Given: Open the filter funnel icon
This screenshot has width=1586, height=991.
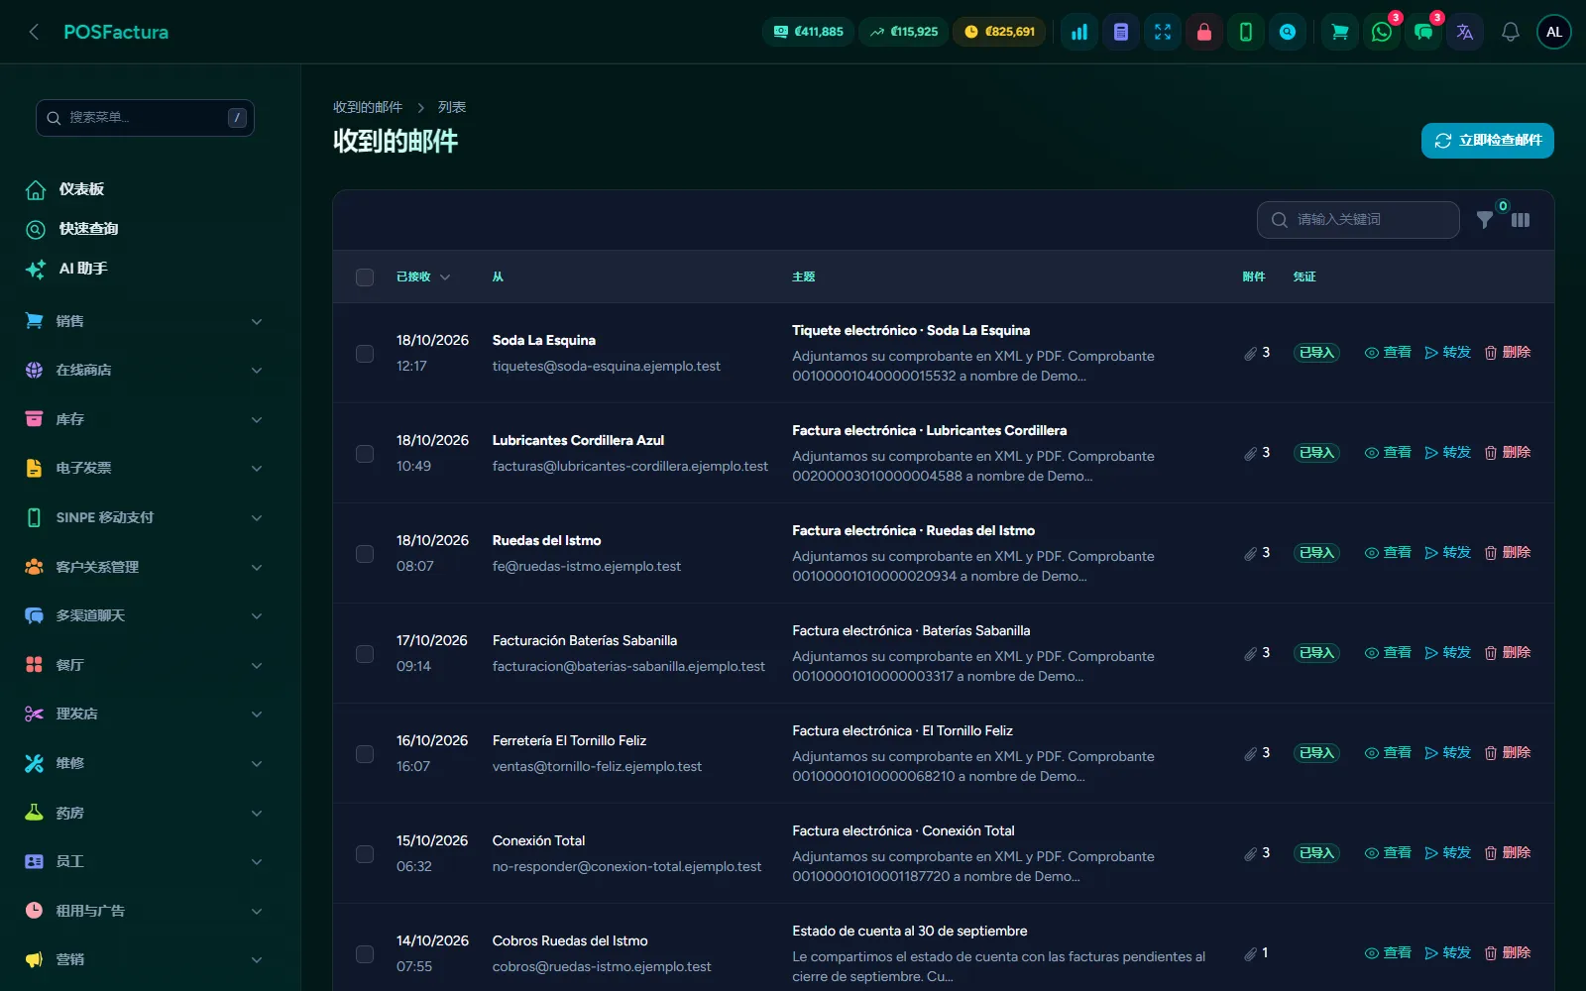Looking at the screenshot, I should pyautogui.click(x=1485, y=220).
